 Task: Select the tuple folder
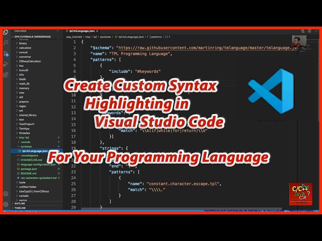point(22,182)
